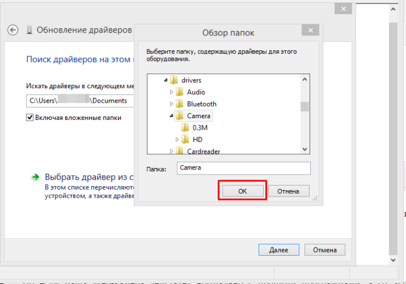Expand the Cardreader folder node

tap(171, 151)
